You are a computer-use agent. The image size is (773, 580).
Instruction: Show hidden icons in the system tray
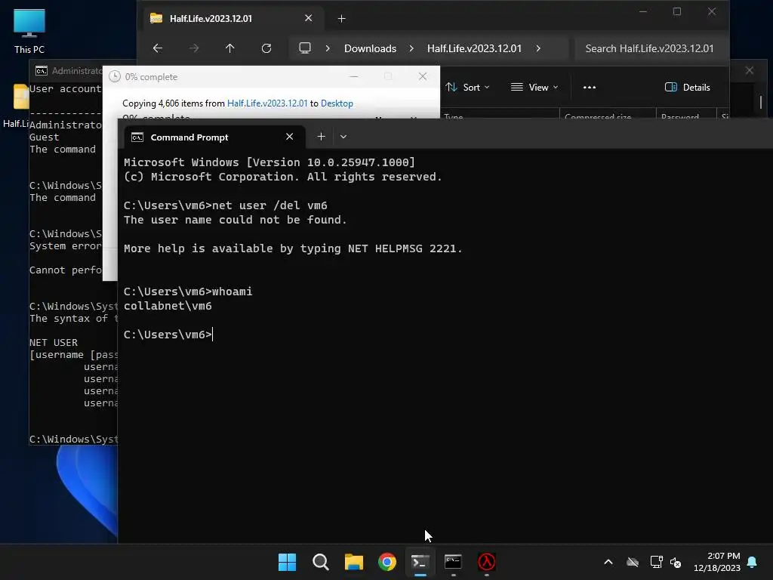(x=608, y=562)
